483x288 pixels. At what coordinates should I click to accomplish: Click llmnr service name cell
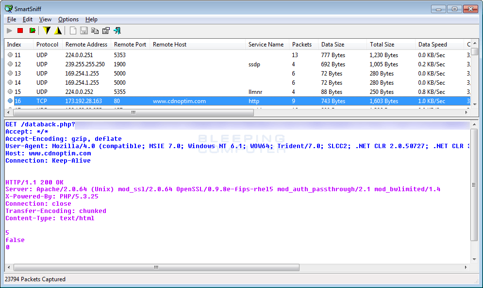coord(255,92)
